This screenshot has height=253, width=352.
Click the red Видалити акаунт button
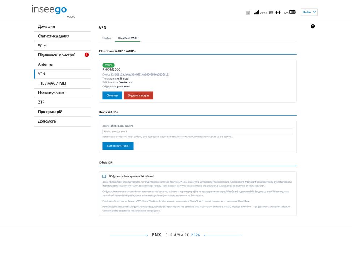(139, 95)
